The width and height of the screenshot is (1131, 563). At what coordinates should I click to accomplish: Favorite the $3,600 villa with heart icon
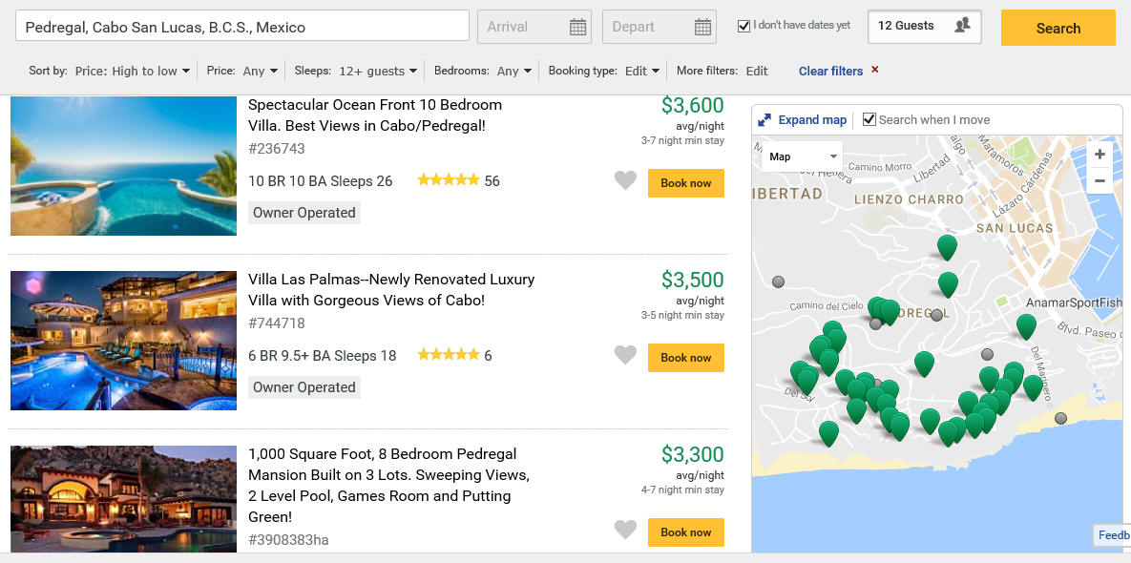[625, 181]
